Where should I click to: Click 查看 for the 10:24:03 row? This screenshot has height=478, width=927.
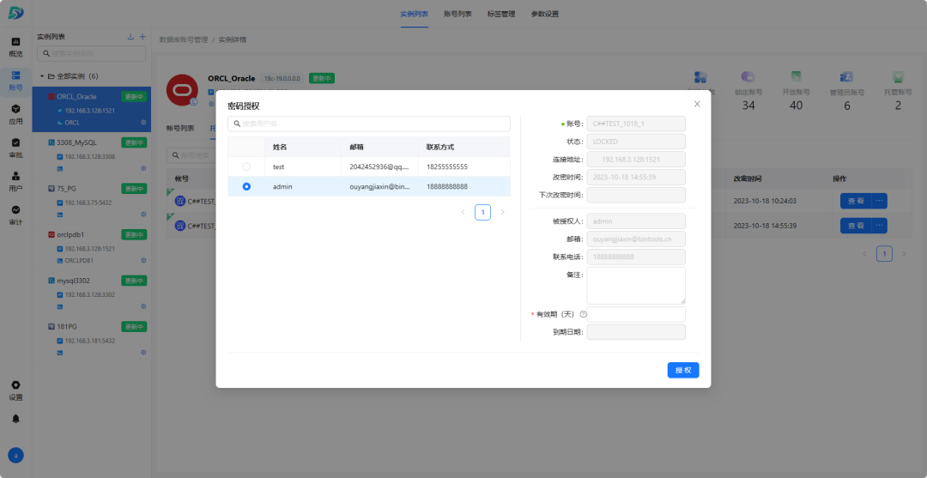[856, 201]
